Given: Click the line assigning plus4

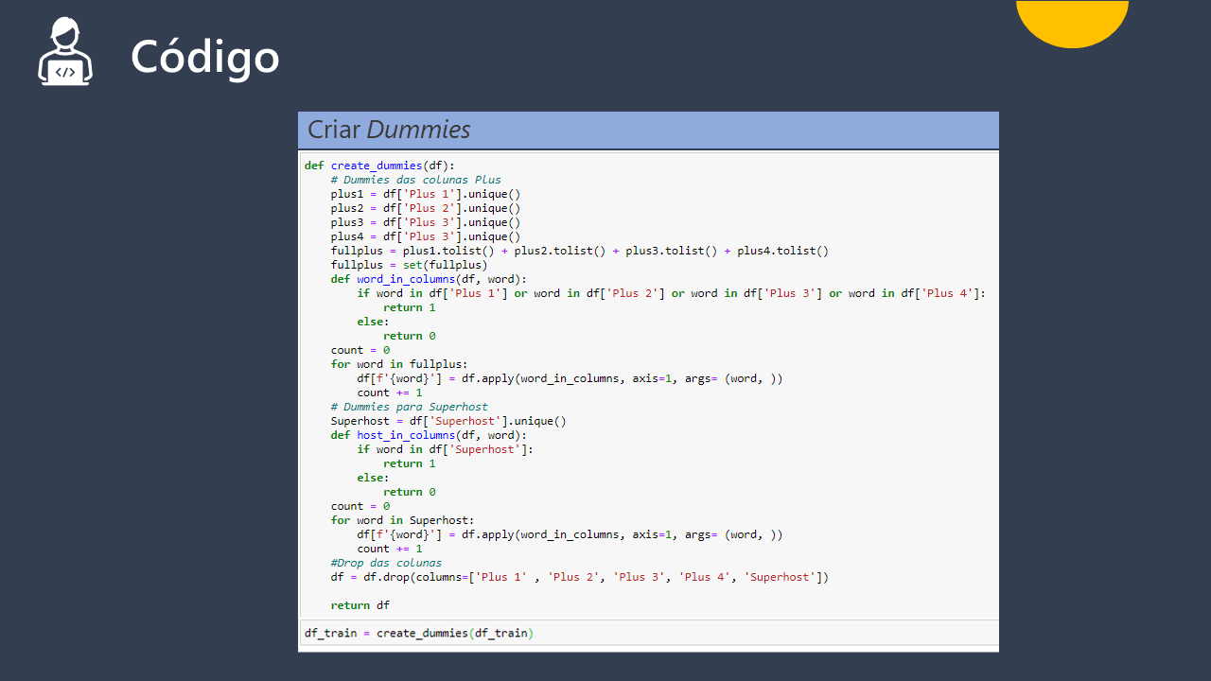Looking at the screenshot, I should click(x=426, y=236).
